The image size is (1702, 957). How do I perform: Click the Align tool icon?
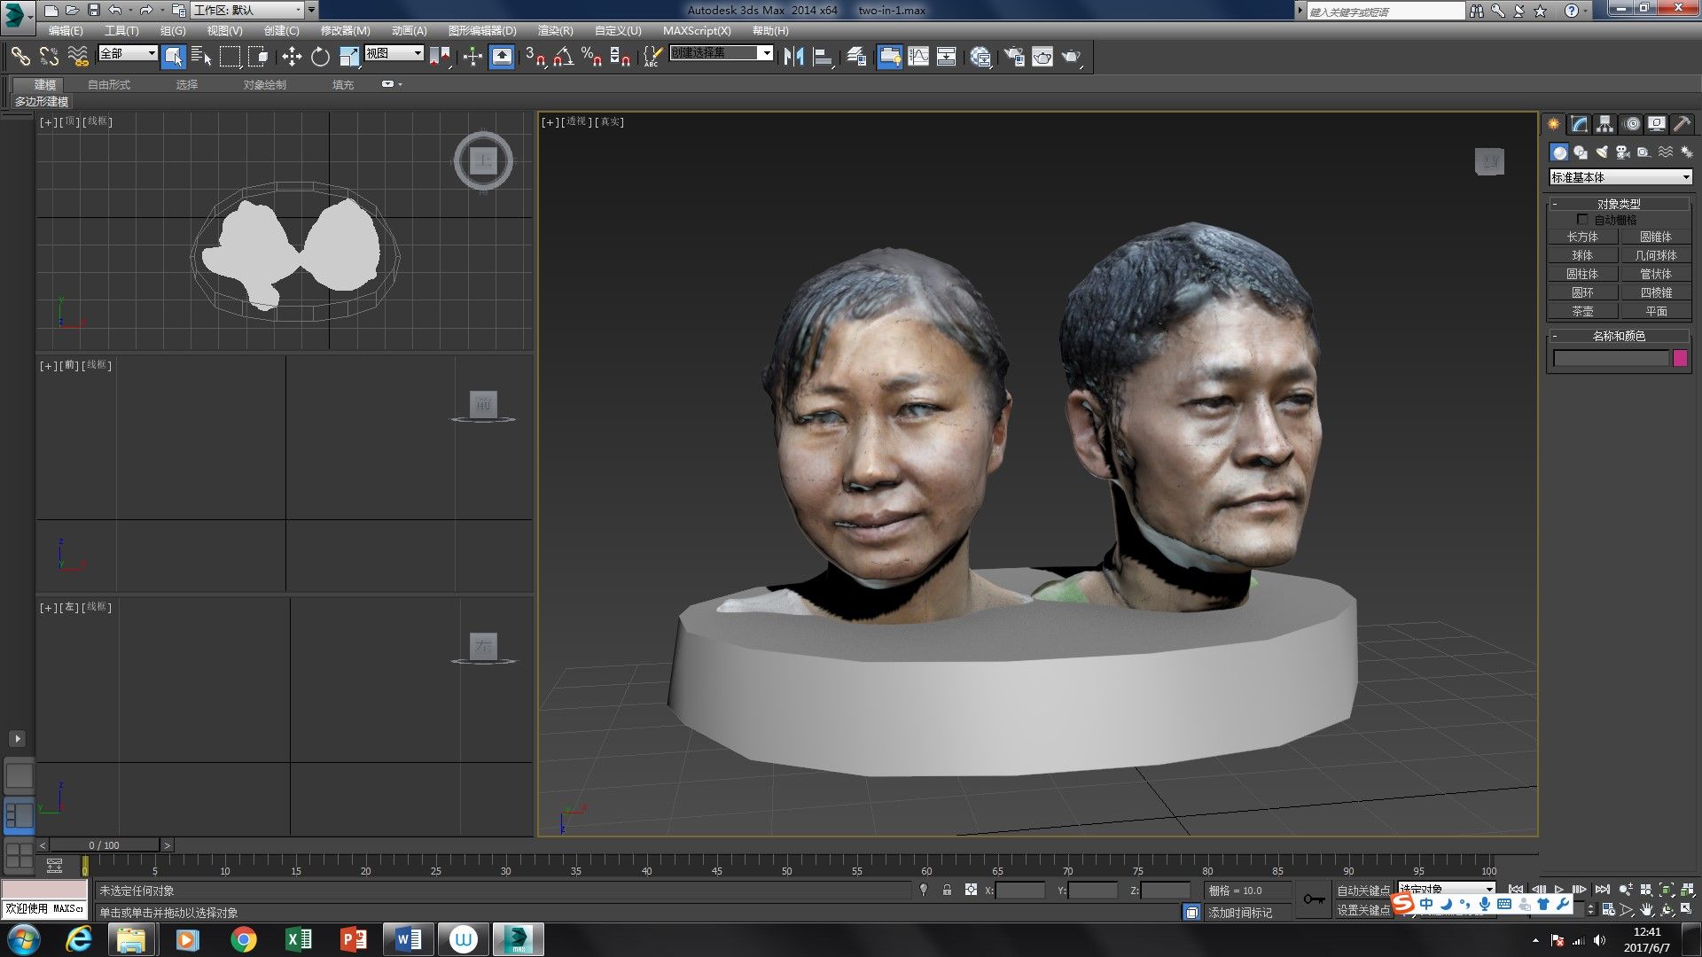tap(822, 56)
